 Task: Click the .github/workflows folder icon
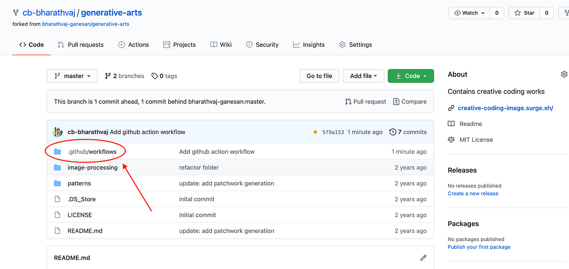click(57, 152)
